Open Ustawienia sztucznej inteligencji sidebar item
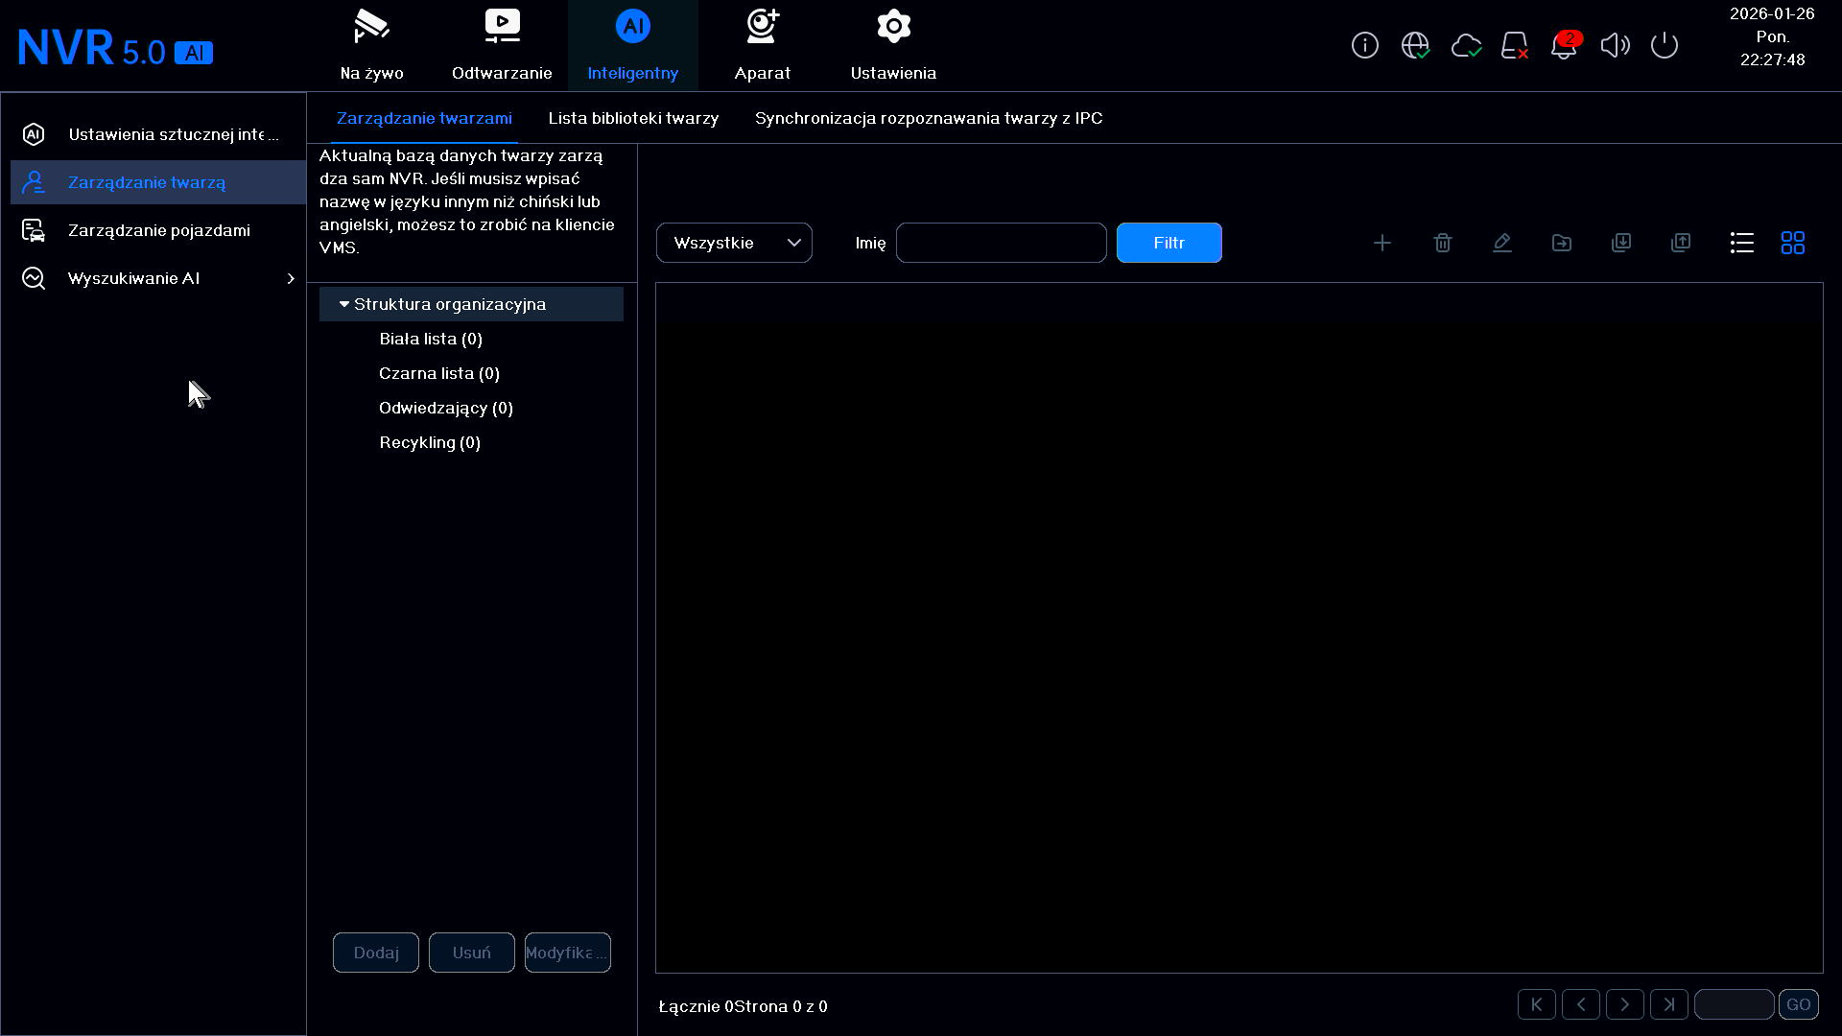The width and height of the screenshot is (1842, 1036). 158,134
